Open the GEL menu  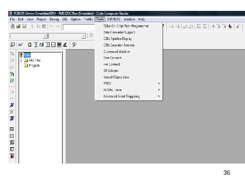65,19
